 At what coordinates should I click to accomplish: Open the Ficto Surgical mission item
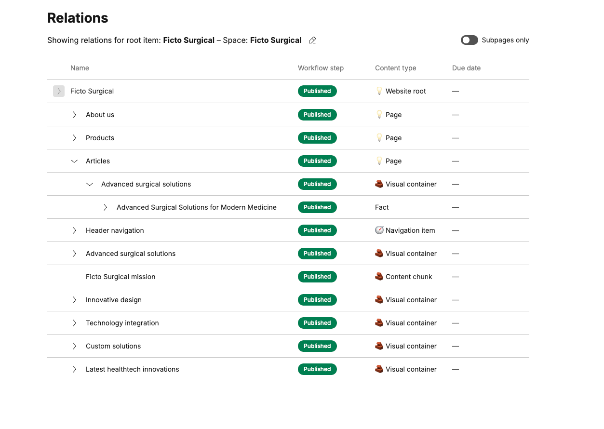pos(121,277)
